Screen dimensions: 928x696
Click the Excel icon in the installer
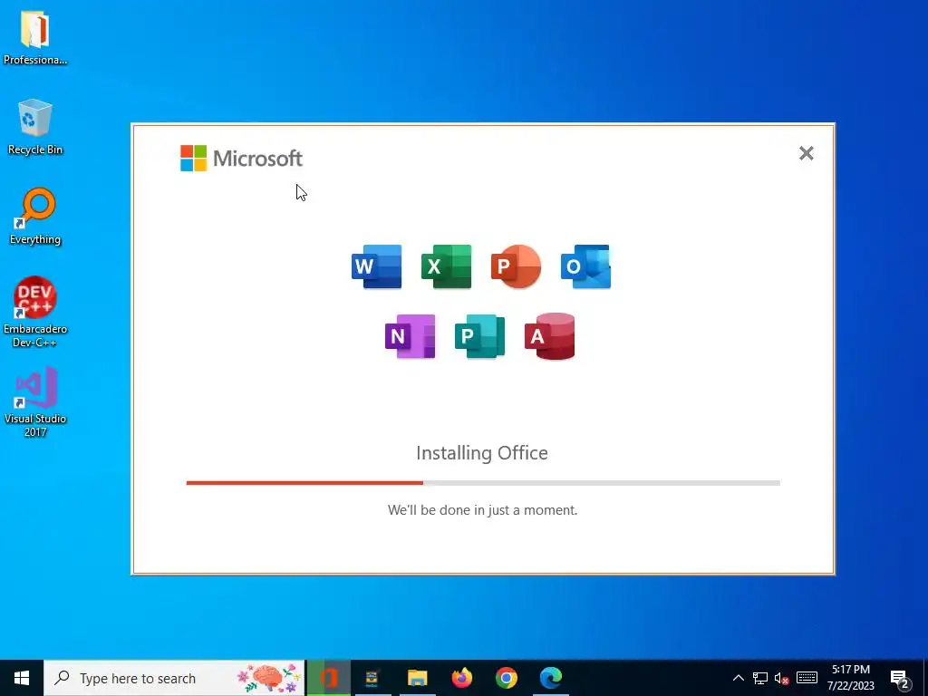[446, 266]
